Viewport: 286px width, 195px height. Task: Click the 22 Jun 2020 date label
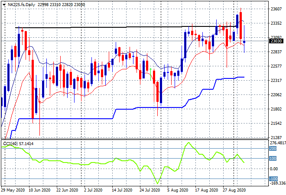click(67, 190)
